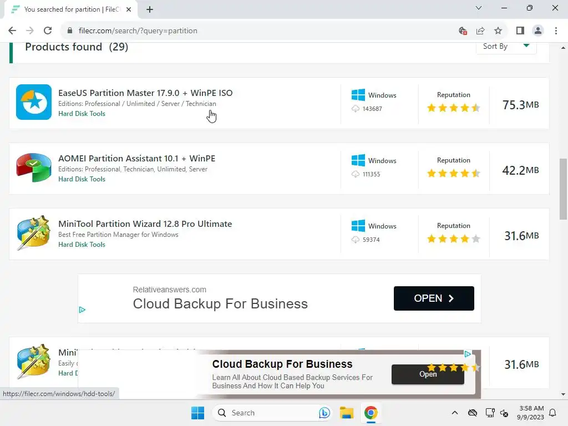Open Hard Disk Tools under AOMEI

pos(82,179)
